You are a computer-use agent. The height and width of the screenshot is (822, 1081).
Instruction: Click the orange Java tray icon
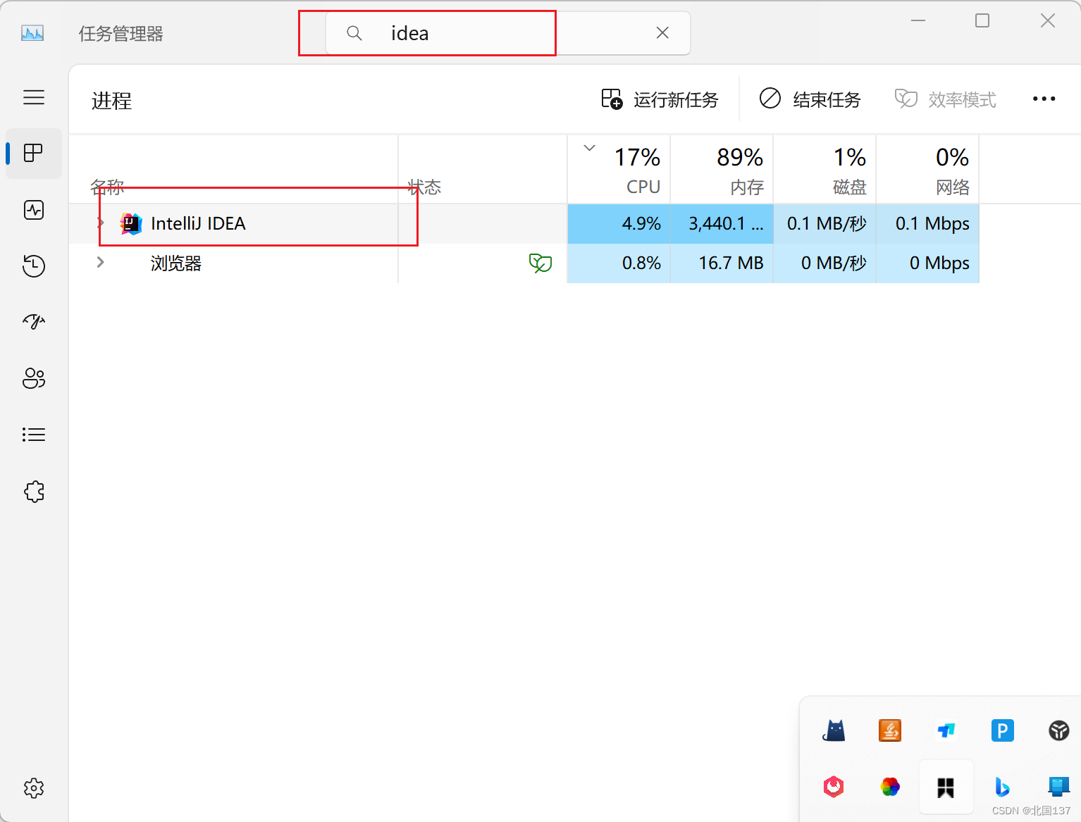890,730
